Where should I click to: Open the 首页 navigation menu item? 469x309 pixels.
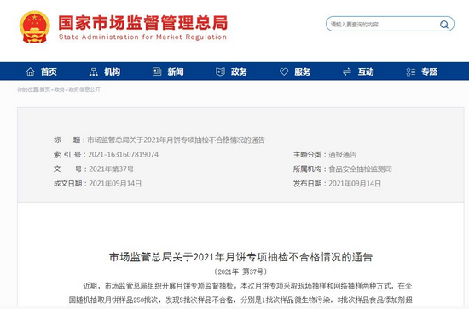[x=49, y=72]
